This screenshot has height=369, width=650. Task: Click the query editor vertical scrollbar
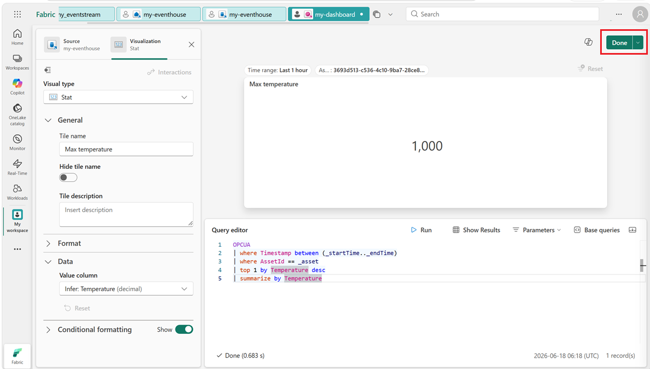point(642,265)
